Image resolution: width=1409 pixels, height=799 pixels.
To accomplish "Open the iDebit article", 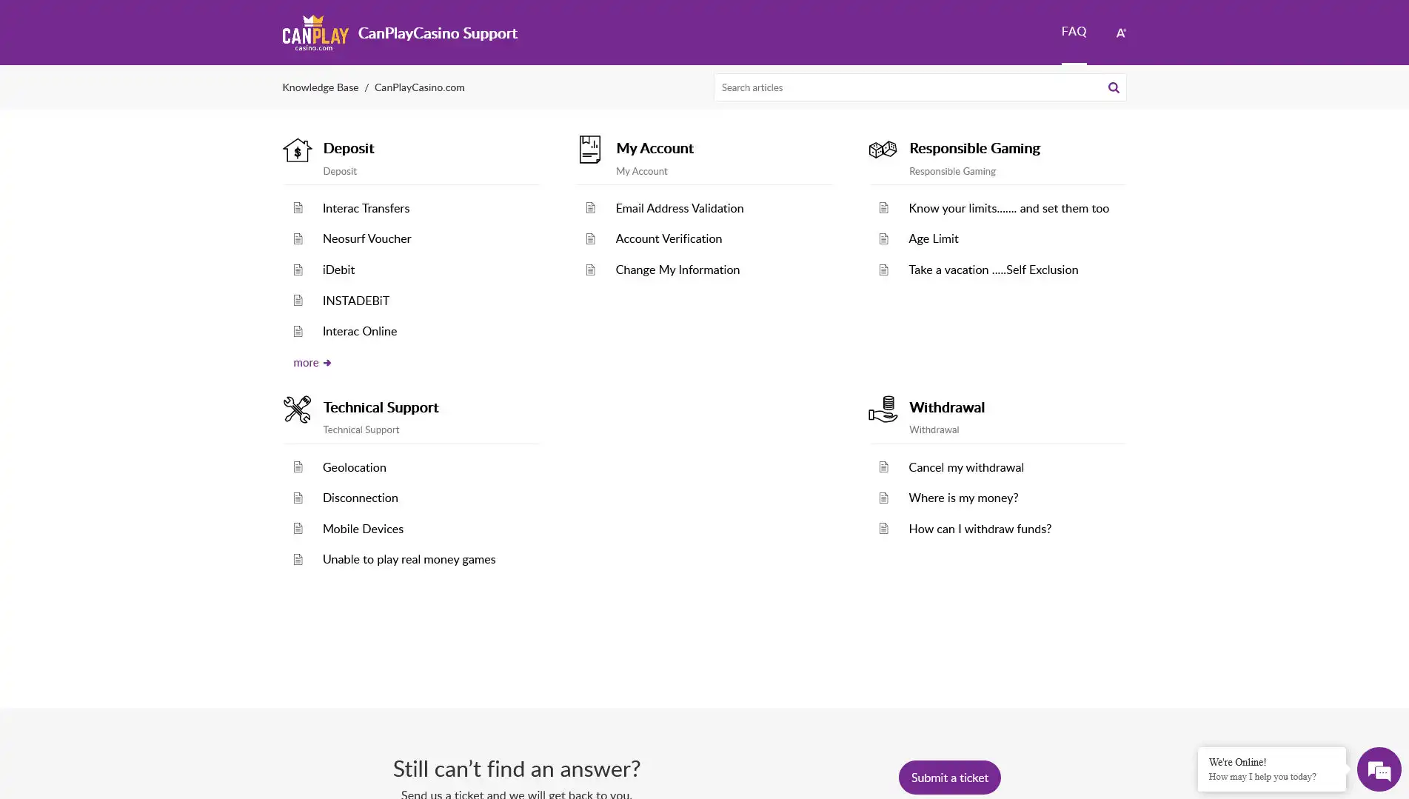I will tap(338, 270).
